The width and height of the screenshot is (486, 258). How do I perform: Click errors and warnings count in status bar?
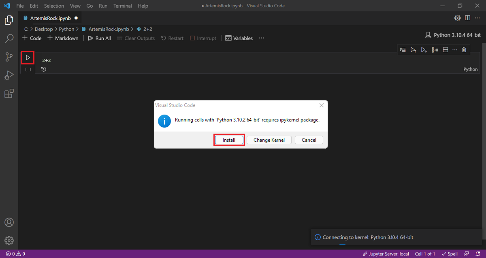coord(15,254)
